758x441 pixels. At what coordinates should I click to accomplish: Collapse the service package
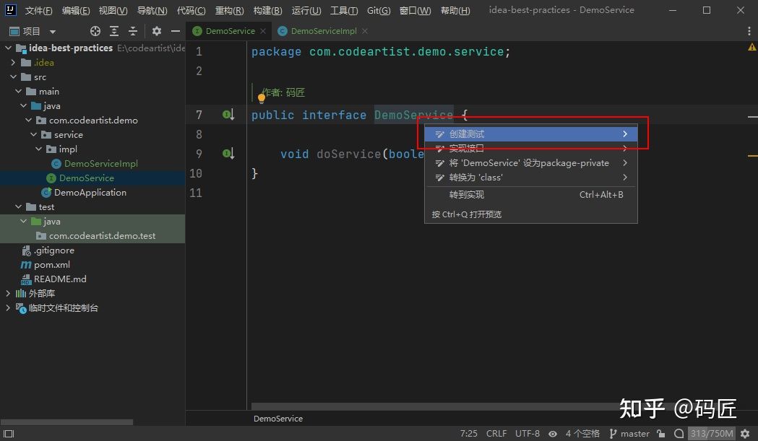(x=33, y=135)
